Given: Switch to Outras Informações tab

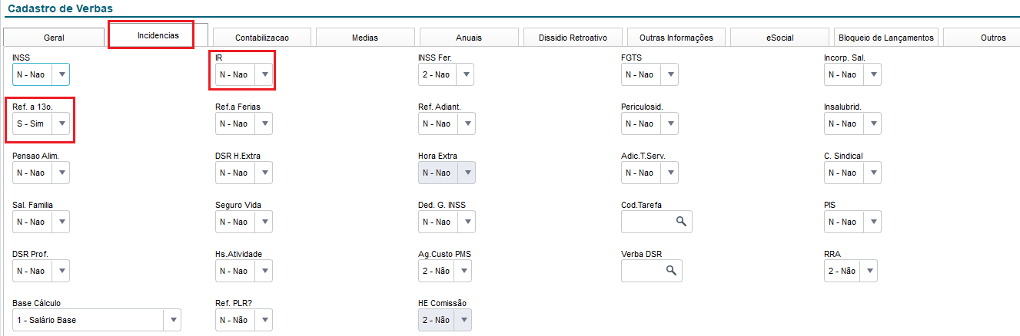Looking at the screenshot, I should 676,38.
